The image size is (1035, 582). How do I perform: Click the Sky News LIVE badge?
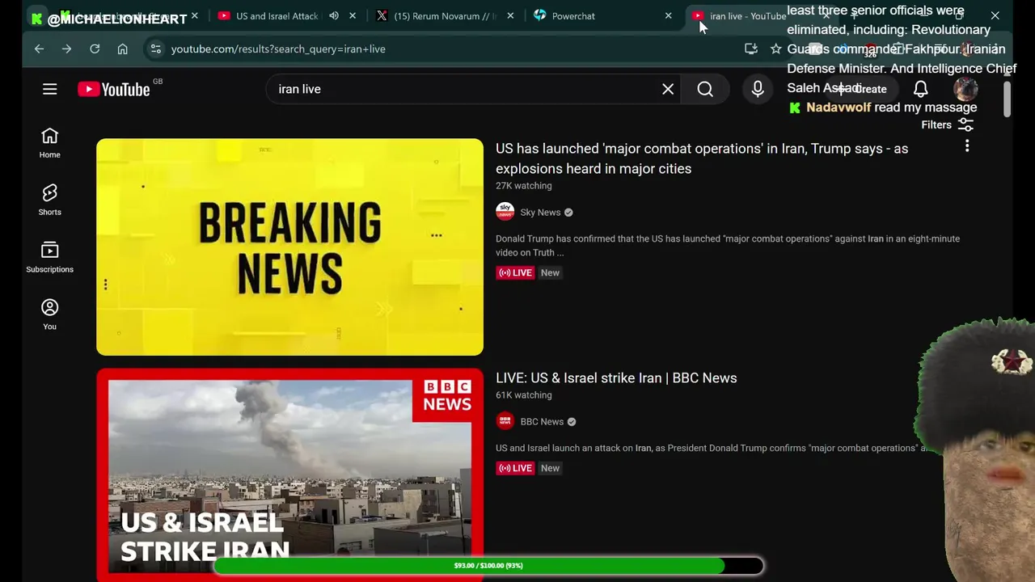click(515, 272)
